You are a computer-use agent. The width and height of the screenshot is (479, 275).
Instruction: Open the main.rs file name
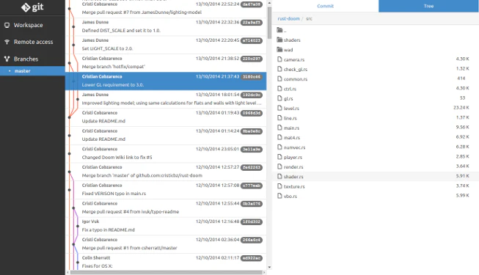[291, 128]
